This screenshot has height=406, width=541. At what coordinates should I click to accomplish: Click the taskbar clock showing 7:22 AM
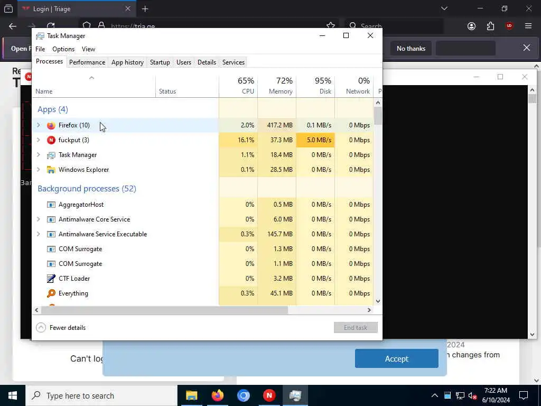coord(496,395)
